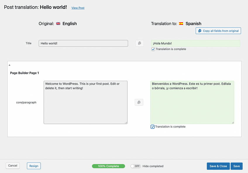
Task: Collapse the Page Builder Page 1 section
Action: (x=9, y=65)
